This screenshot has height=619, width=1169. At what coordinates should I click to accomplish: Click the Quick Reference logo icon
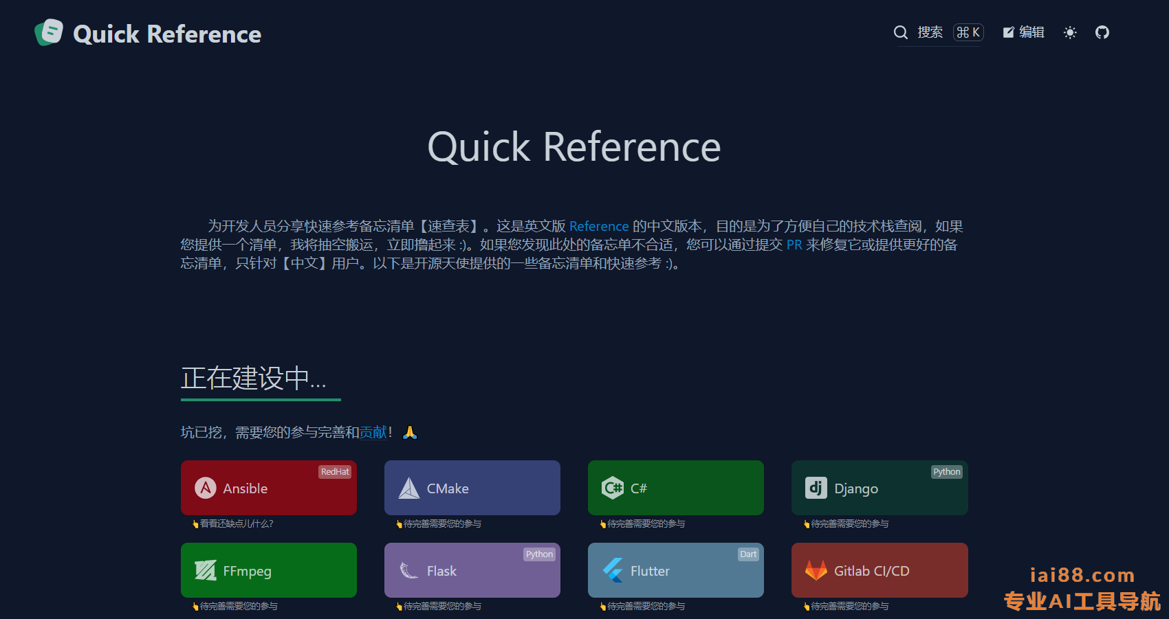tap(49, 32)
